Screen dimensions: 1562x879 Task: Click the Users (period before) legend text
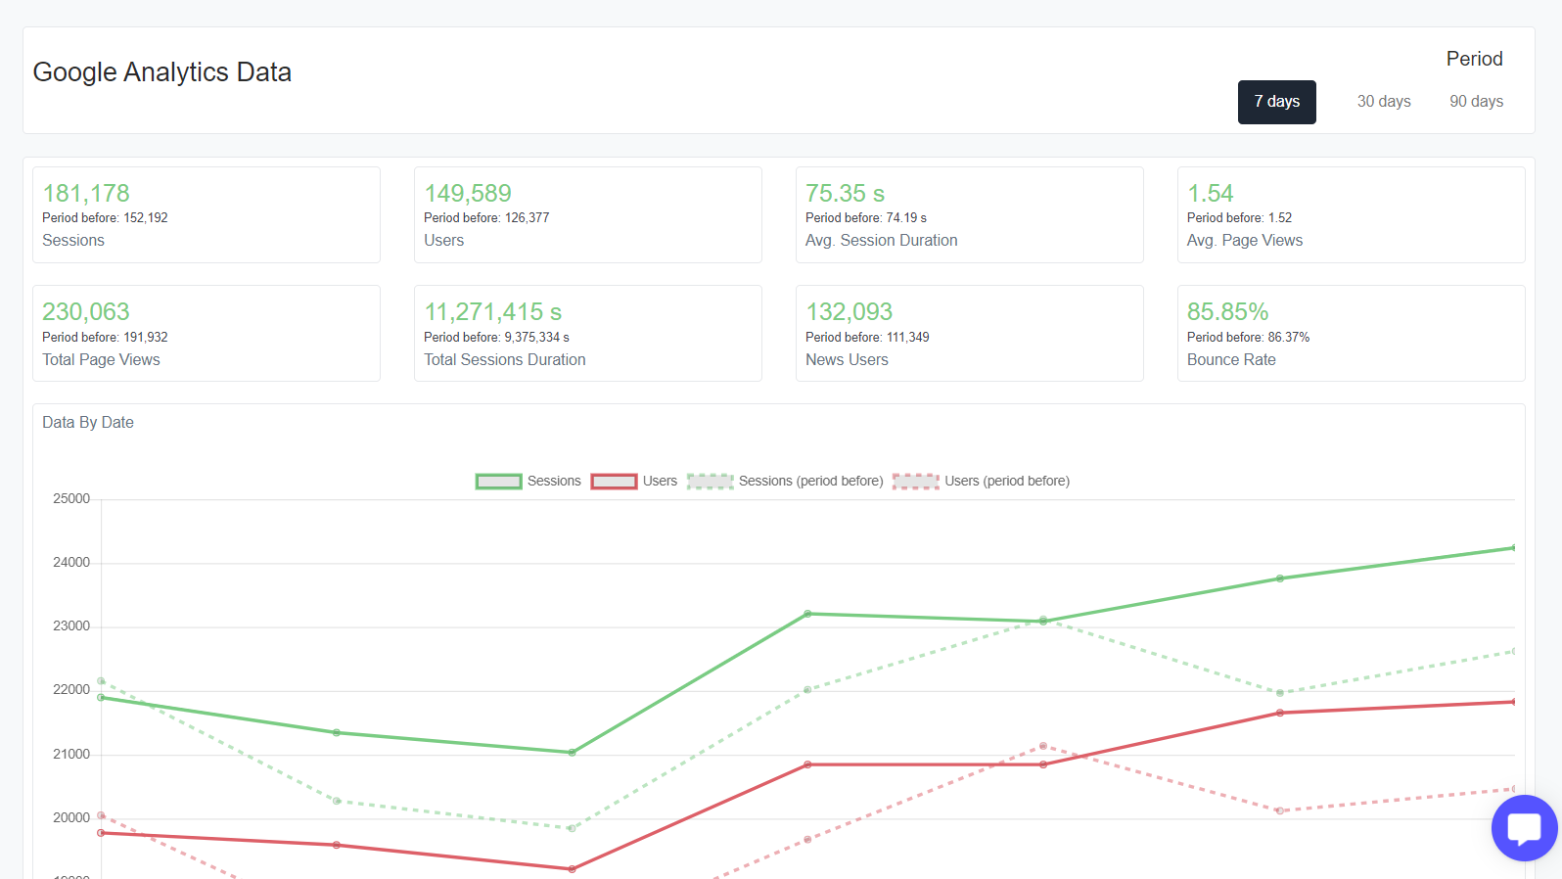1006,482
